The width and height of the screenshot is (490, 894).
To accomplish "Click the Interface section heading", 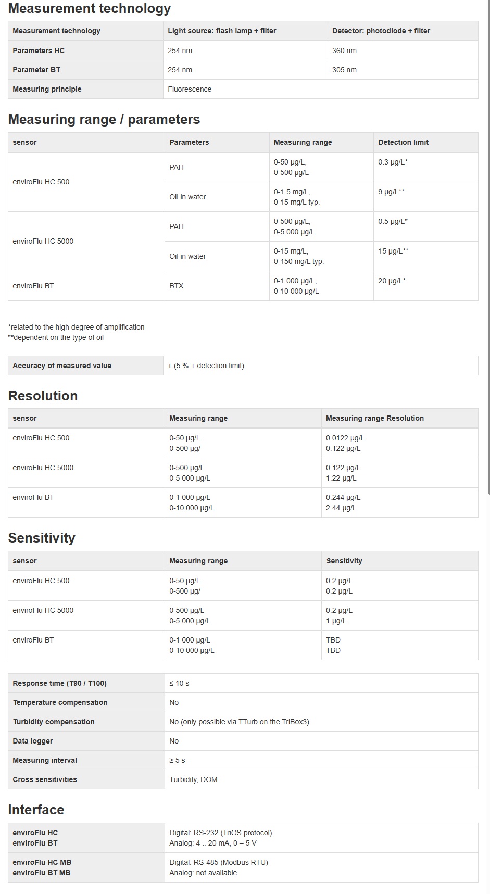I will point(36,810).
